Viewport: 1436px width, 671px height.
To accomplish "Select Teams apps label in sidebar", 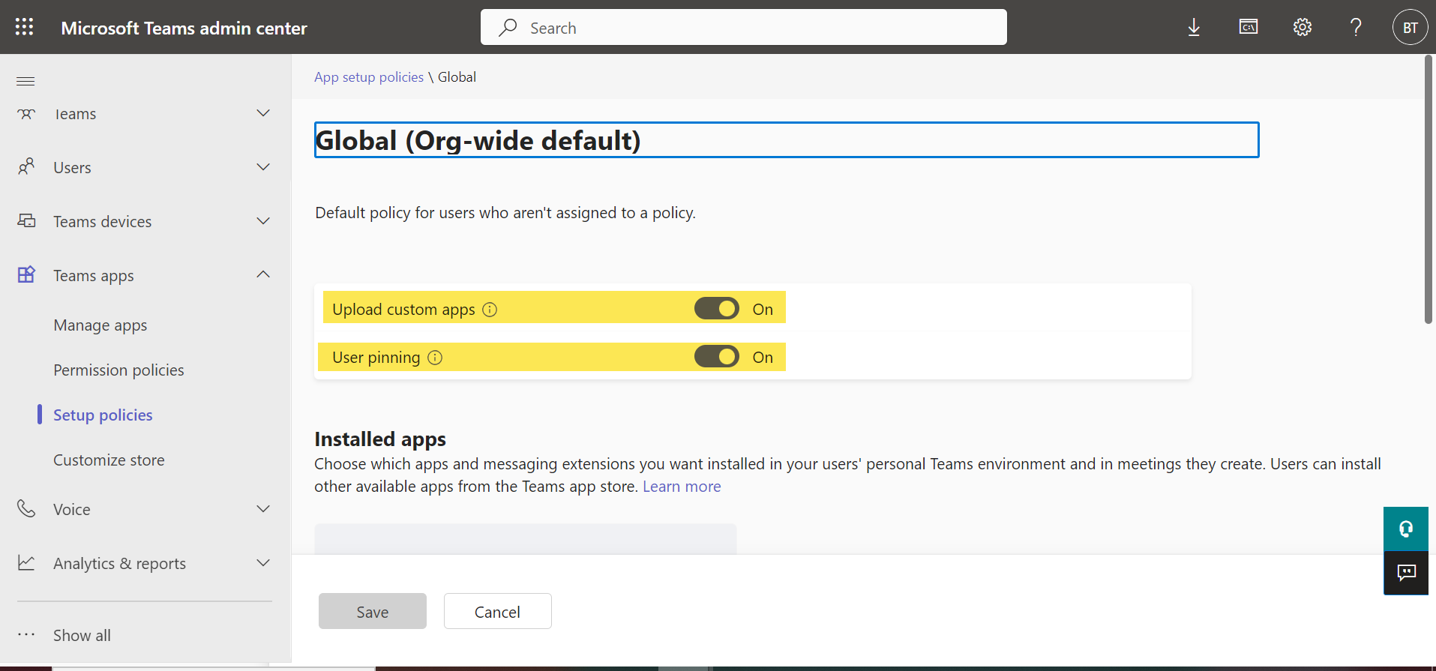I will pyautogui.click(x=94, y=276).
